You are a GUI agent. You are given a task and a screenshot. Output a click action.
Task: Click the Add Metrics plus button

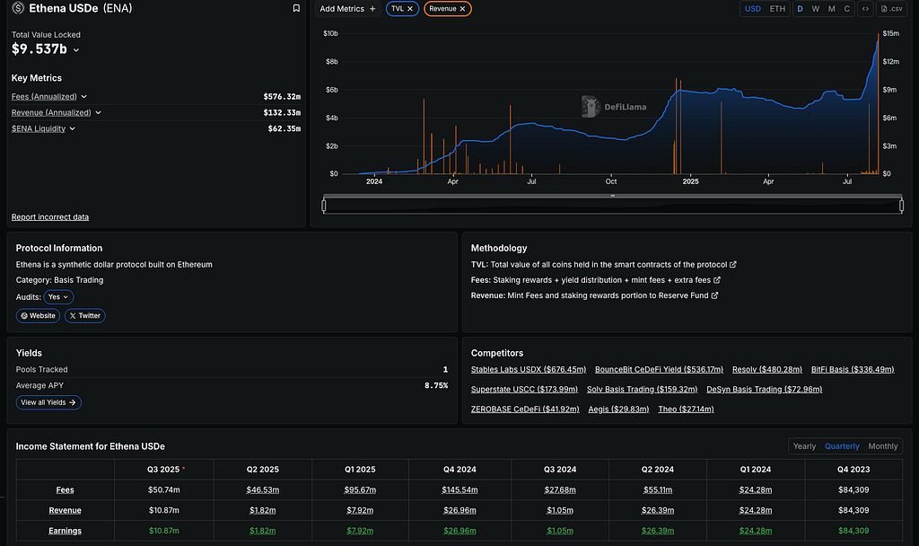pyautogui.click(x=347, y=9)
